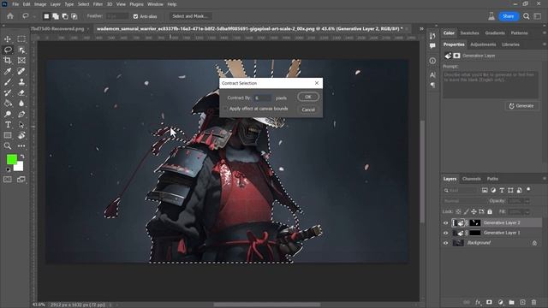Image resolution: width=548 pixels, height=308 pixels.
Task: Click the Create new group folder icon
Action: (511, 302)
